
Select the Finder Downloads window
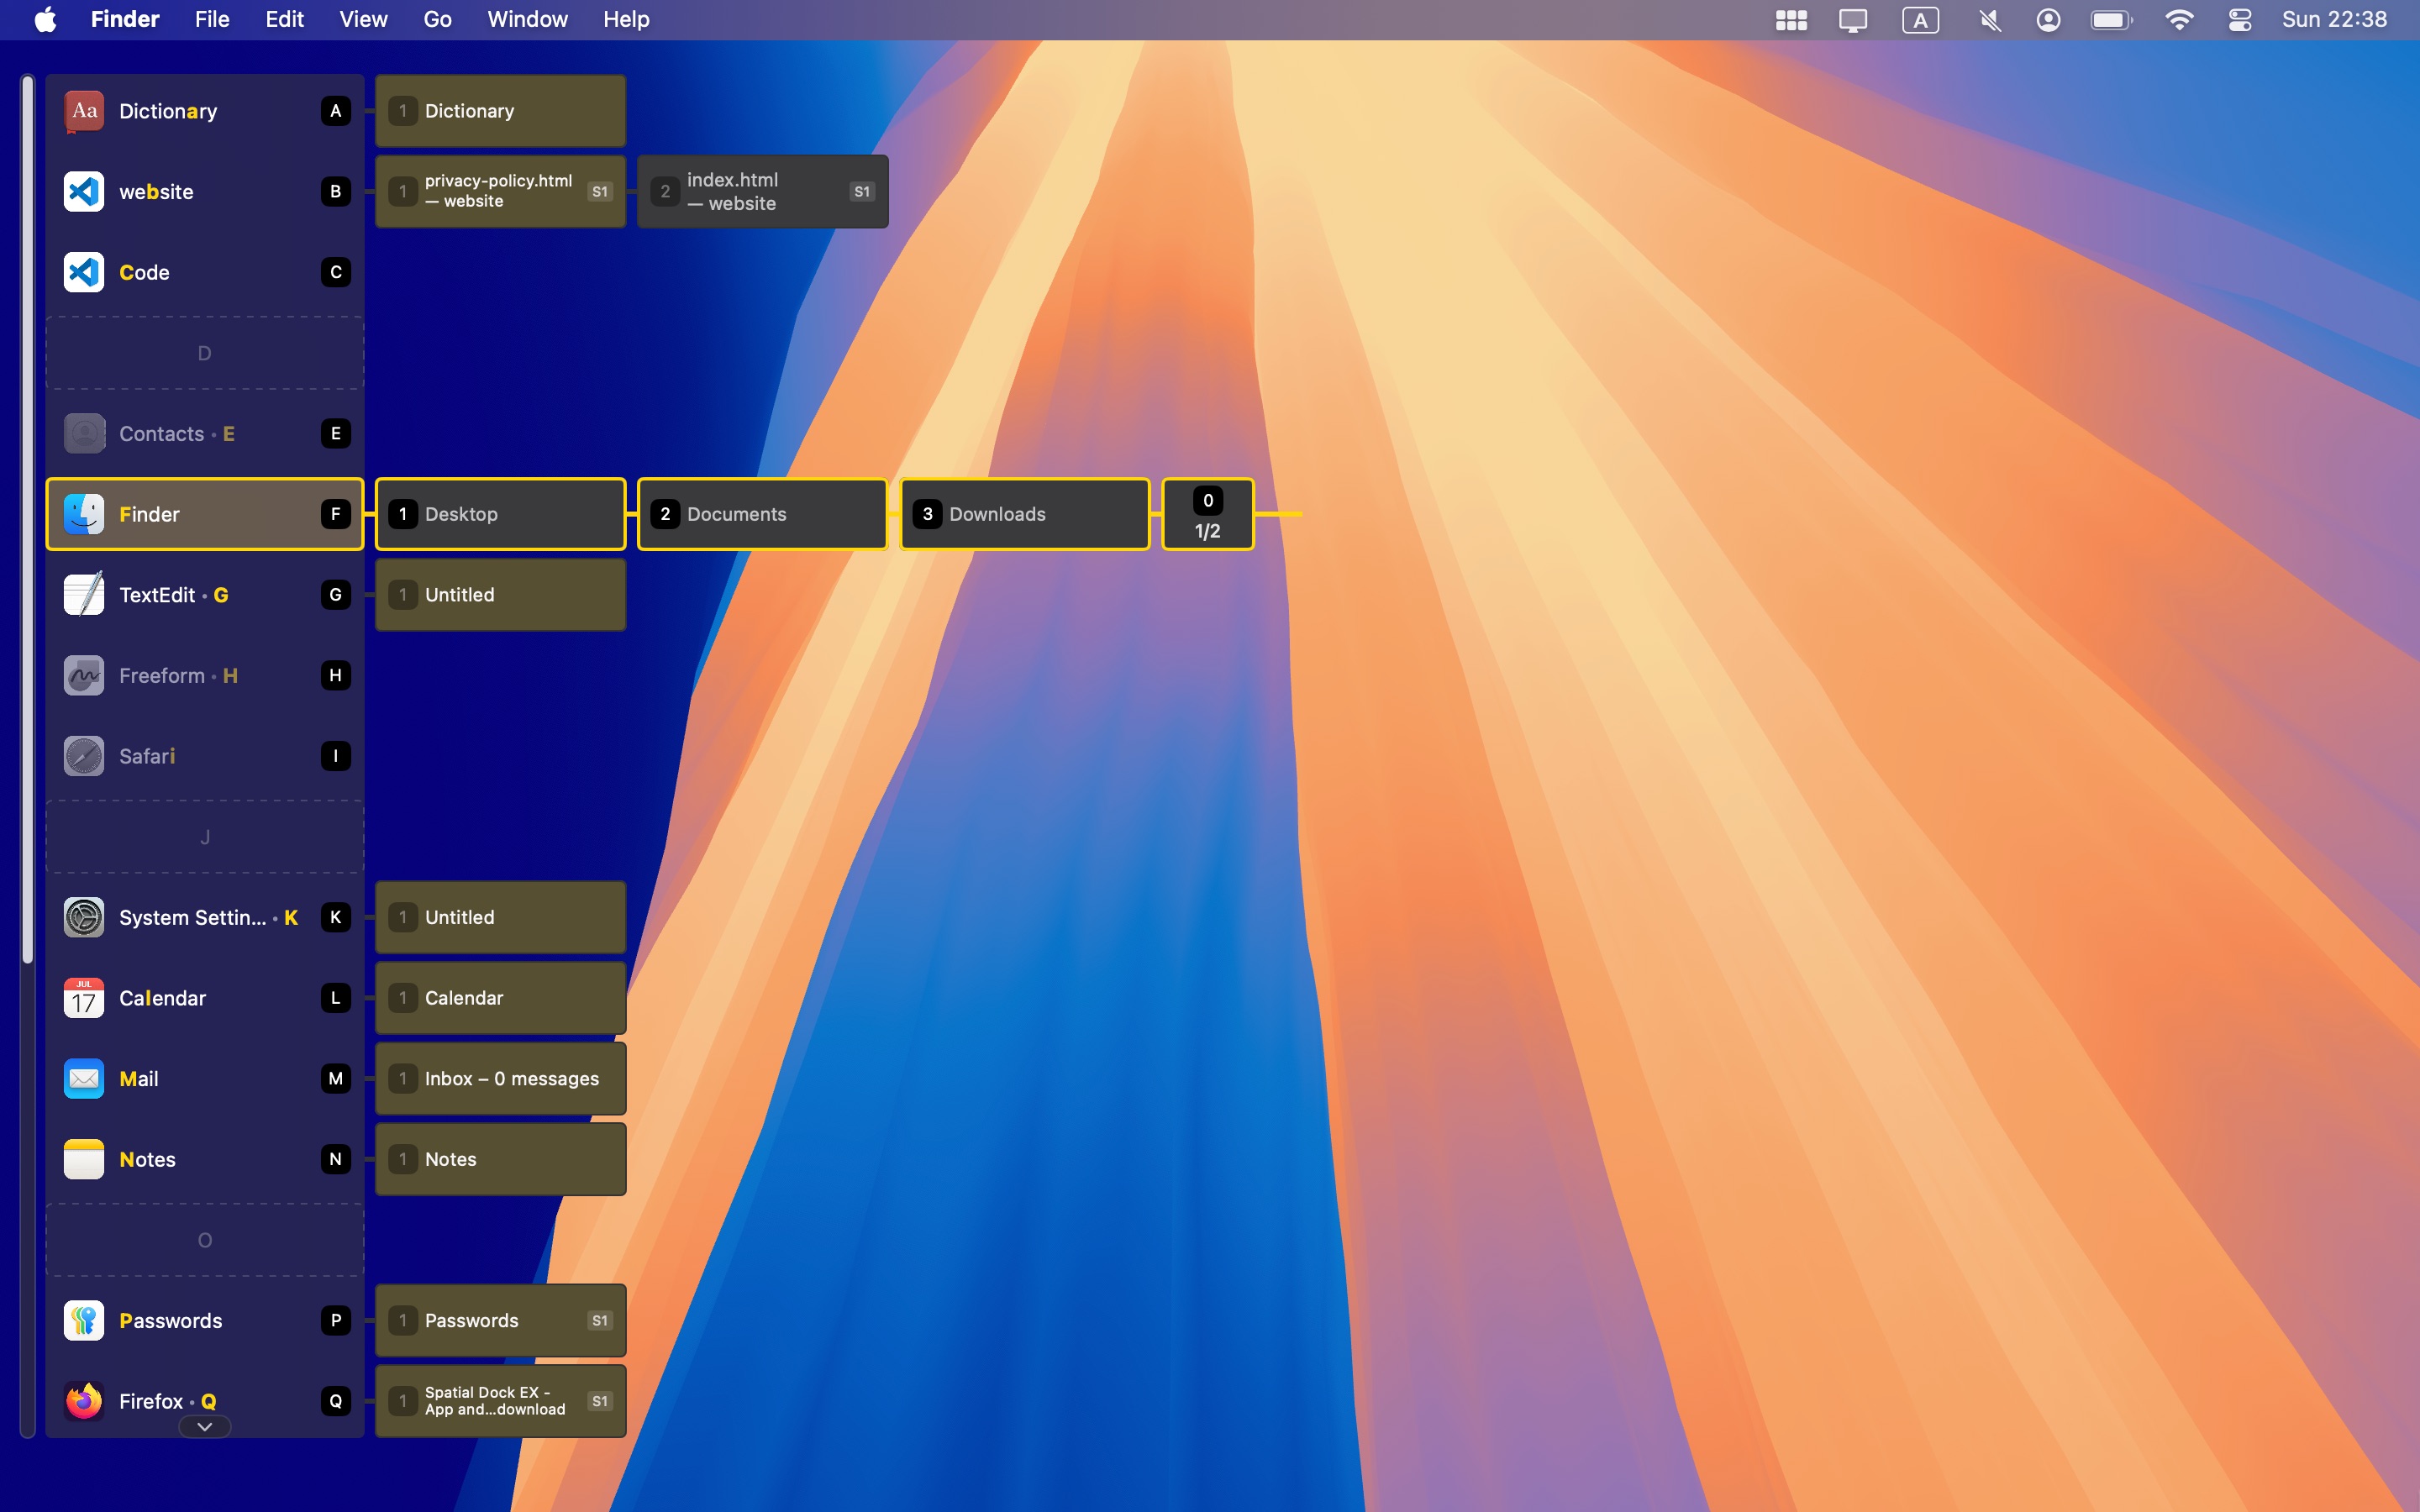[1025, 514]
